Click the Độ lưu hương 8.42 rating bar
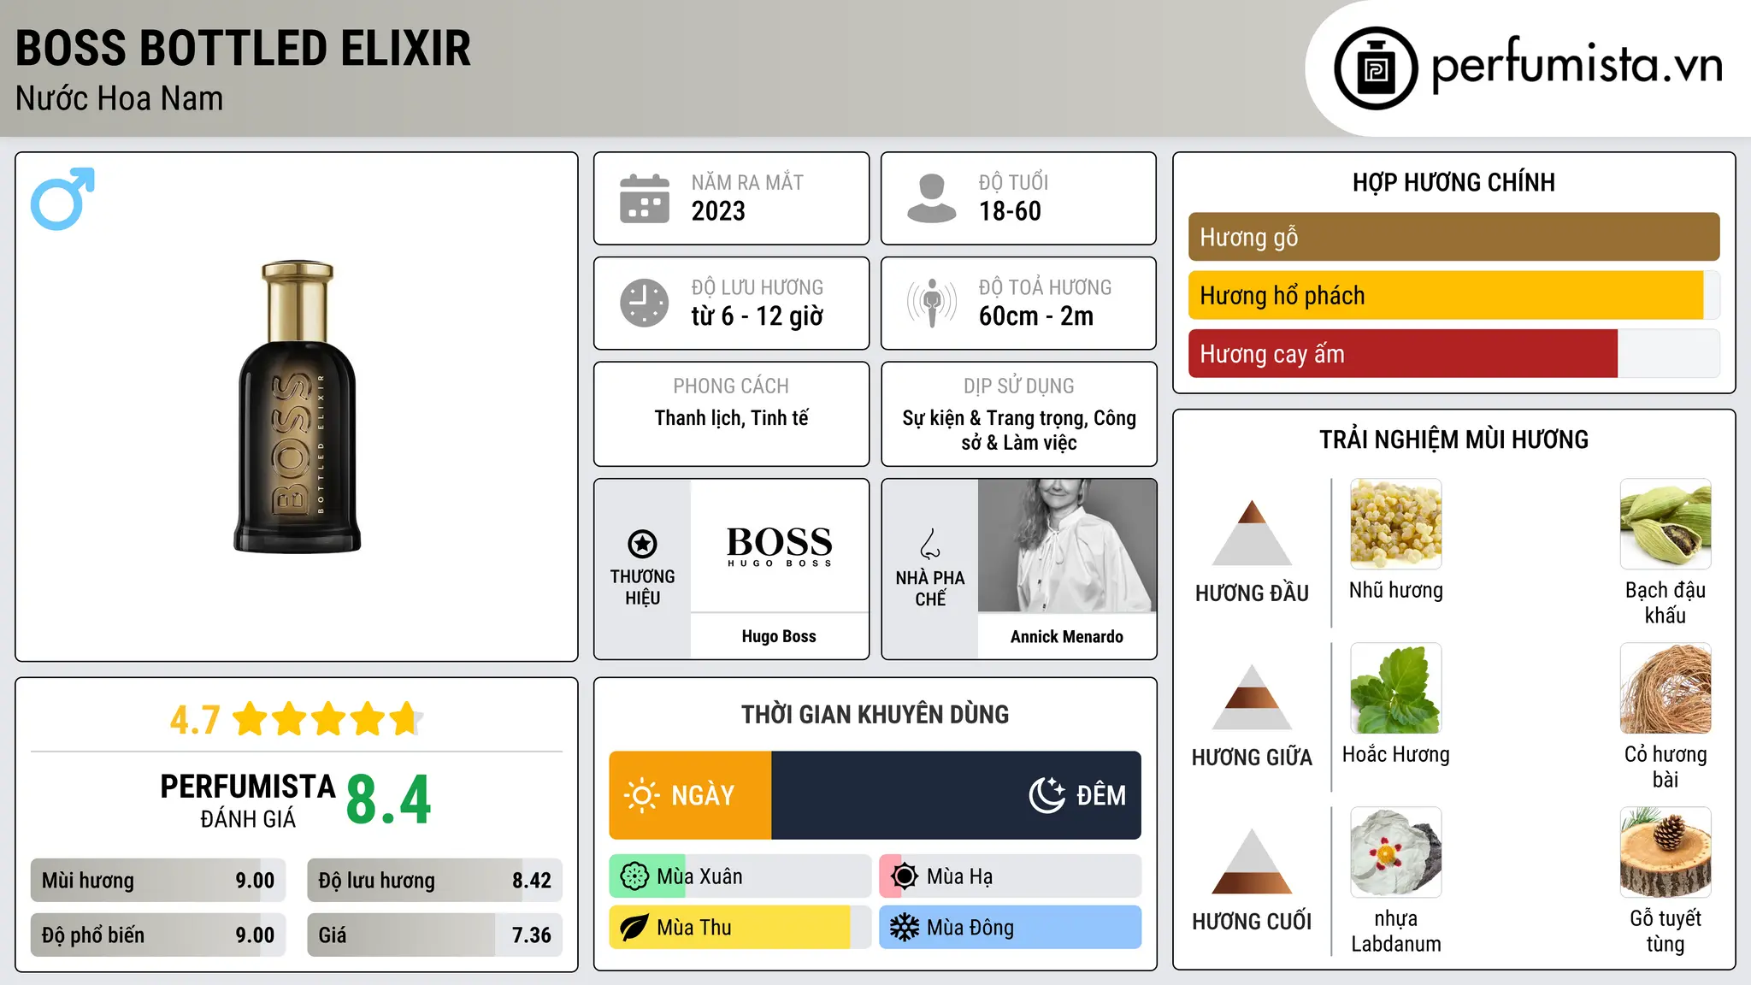 [x=434, y=881]
